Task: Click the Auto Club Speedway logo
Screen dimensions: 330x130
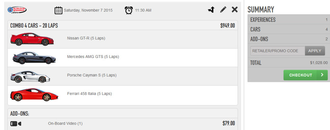Action: pos(17,10)
